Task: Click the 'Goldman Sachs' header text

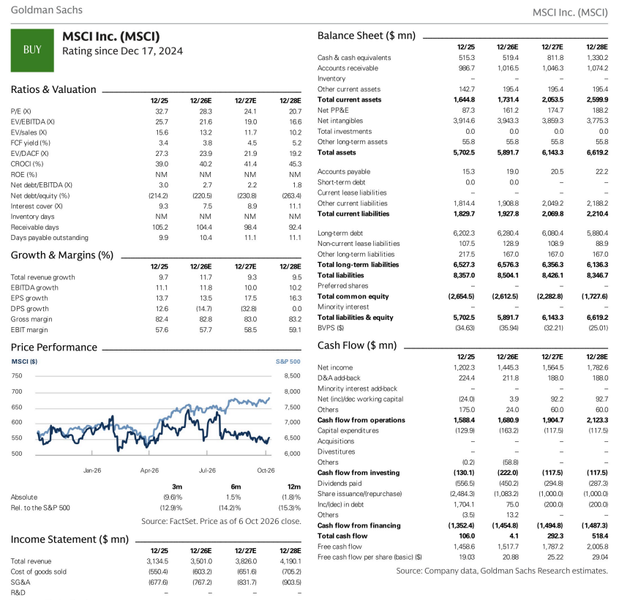Action: [x=47, y=10]
